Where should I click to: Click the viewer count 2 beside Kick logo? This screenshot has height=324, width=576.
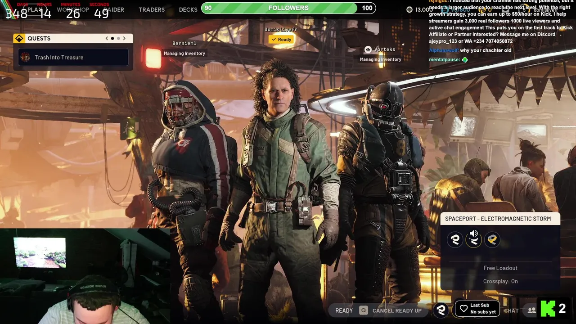(562, 308)
